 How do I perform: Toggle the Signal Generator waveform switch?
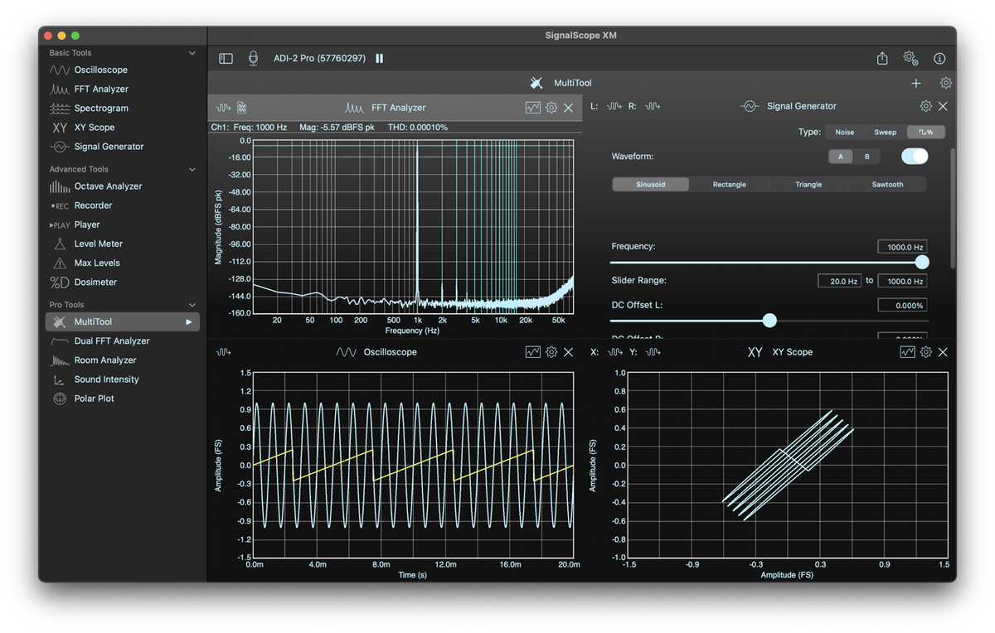[915, 157]
